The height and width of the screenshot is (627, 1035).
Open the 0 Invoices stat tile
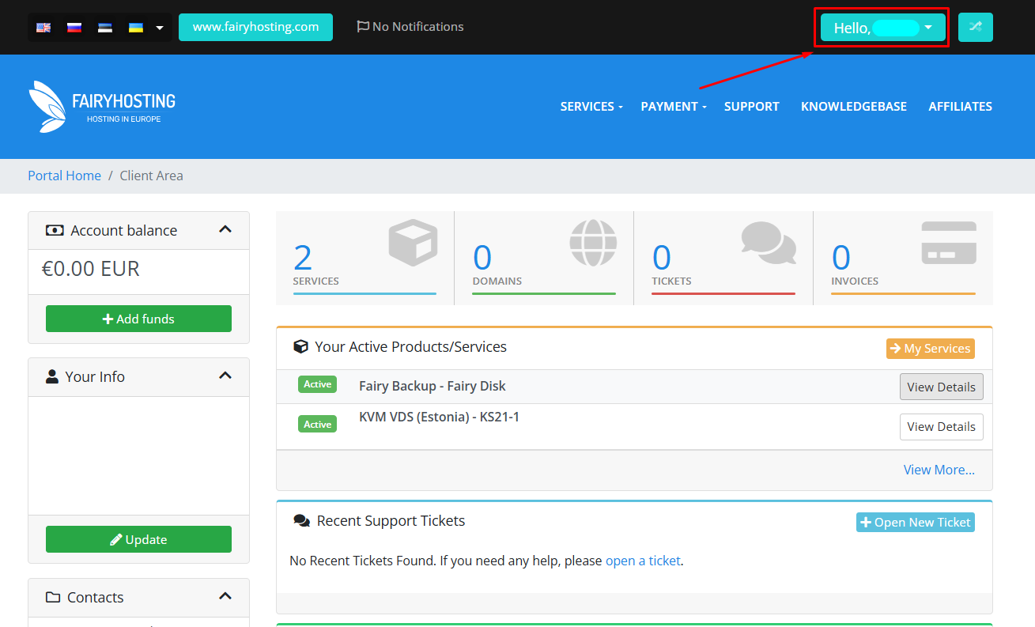pyautogui.click(x=903, y=258)
